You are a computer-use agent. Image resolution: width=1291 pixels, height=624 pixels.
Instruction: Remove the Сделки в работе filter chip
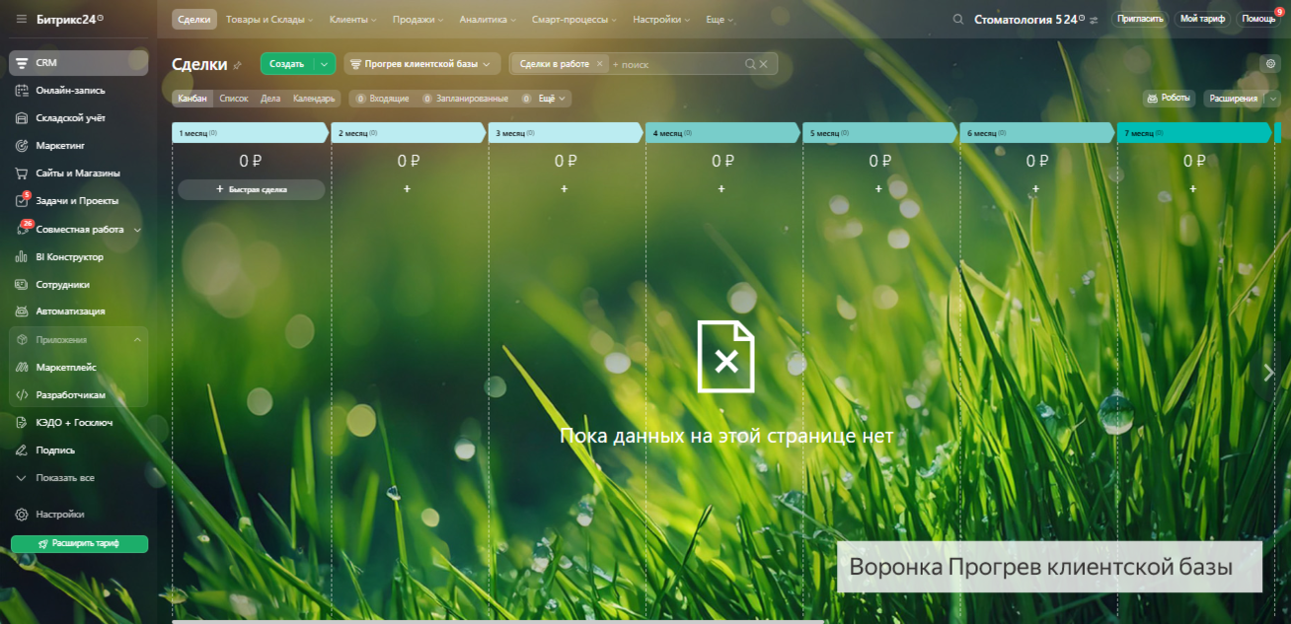(599, 64)
